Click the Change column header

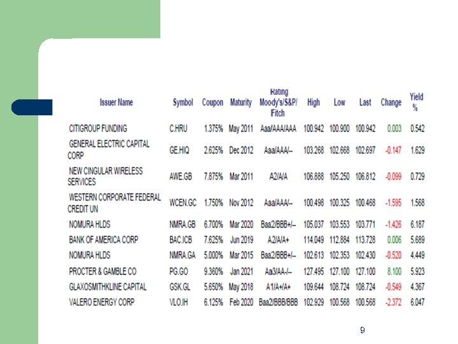[x=391, y=103]
